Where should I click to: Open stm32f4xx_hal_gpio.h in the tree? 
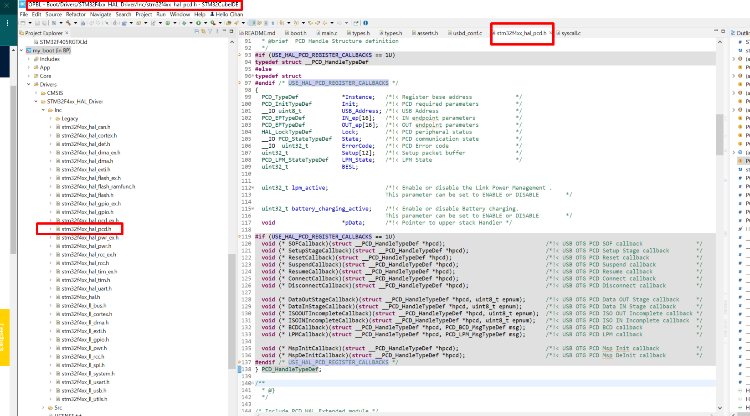(87, 212)
